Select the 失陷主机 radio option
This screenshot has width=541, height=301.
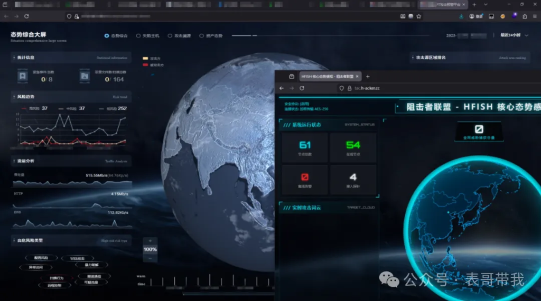138,36
